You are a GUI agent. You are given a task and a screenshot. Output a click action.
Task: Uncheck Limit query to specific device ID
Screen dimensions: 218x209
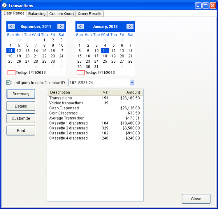coord(9,83)
